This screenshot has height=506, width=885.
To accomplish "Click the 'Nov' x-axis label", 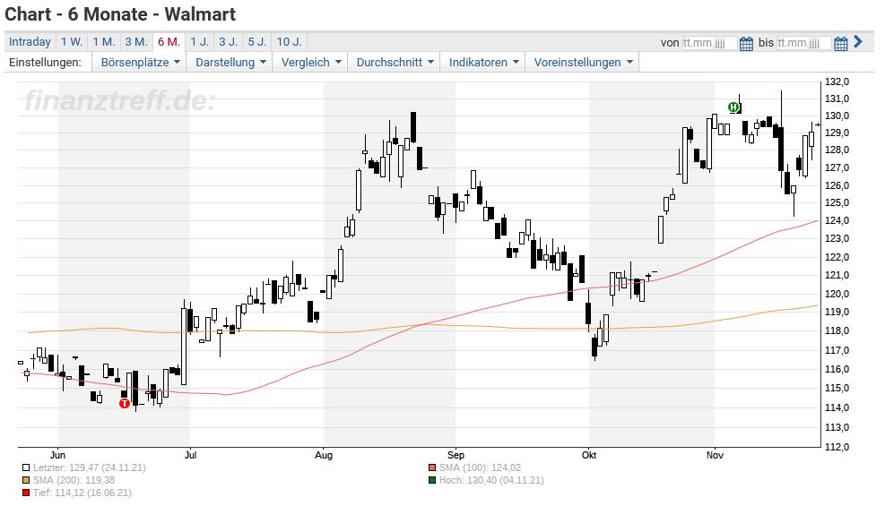I will tap(715, 455).
